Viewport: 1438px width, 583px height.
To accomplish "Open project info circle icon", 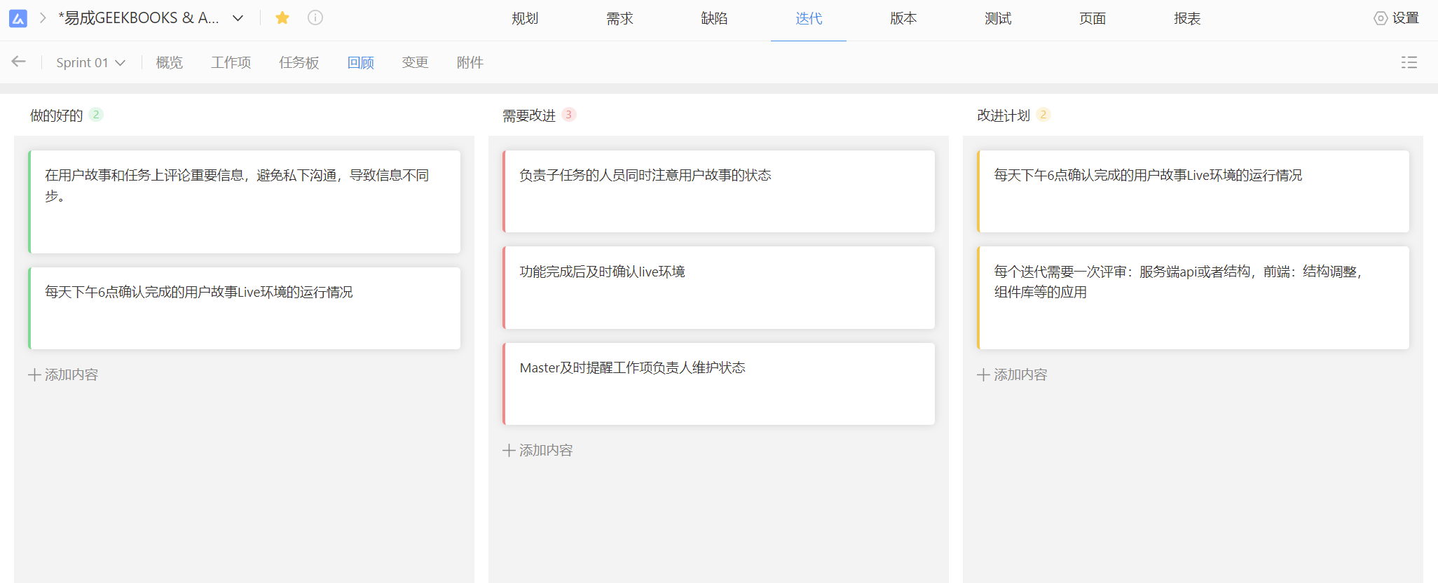I will click(315, 18).
